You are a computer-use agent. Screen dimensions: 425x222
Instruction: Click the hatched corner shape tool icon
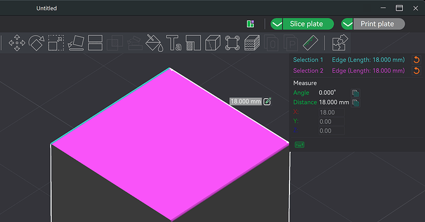point(193,43)
